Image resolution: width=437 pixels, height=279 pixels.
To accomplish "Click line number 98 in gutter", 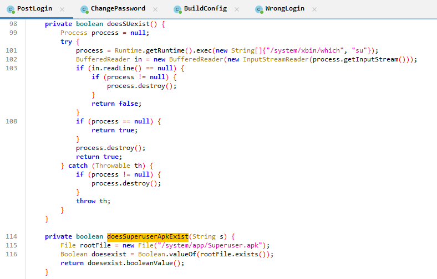I will (x=13, y=24).
